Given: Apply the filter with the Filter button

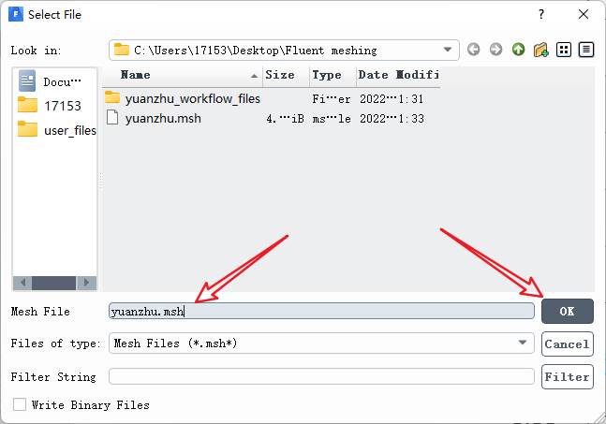Looking at the screenshot, I should 567,376.
